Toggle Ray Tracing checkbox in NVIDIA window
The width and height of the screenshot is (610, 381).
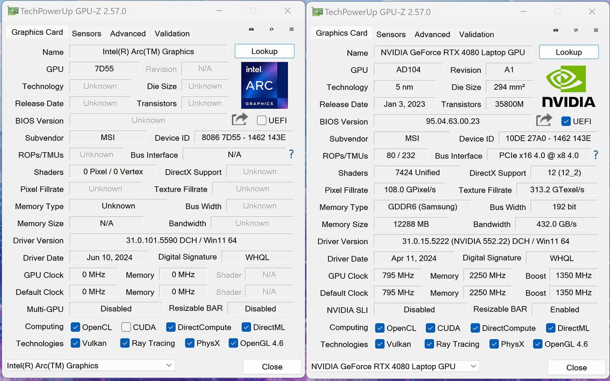429,344
